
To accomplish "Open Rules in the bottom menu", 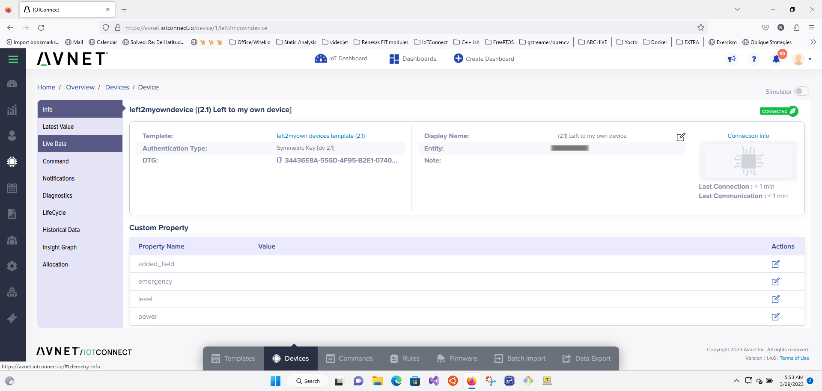I will pos(405,358).
